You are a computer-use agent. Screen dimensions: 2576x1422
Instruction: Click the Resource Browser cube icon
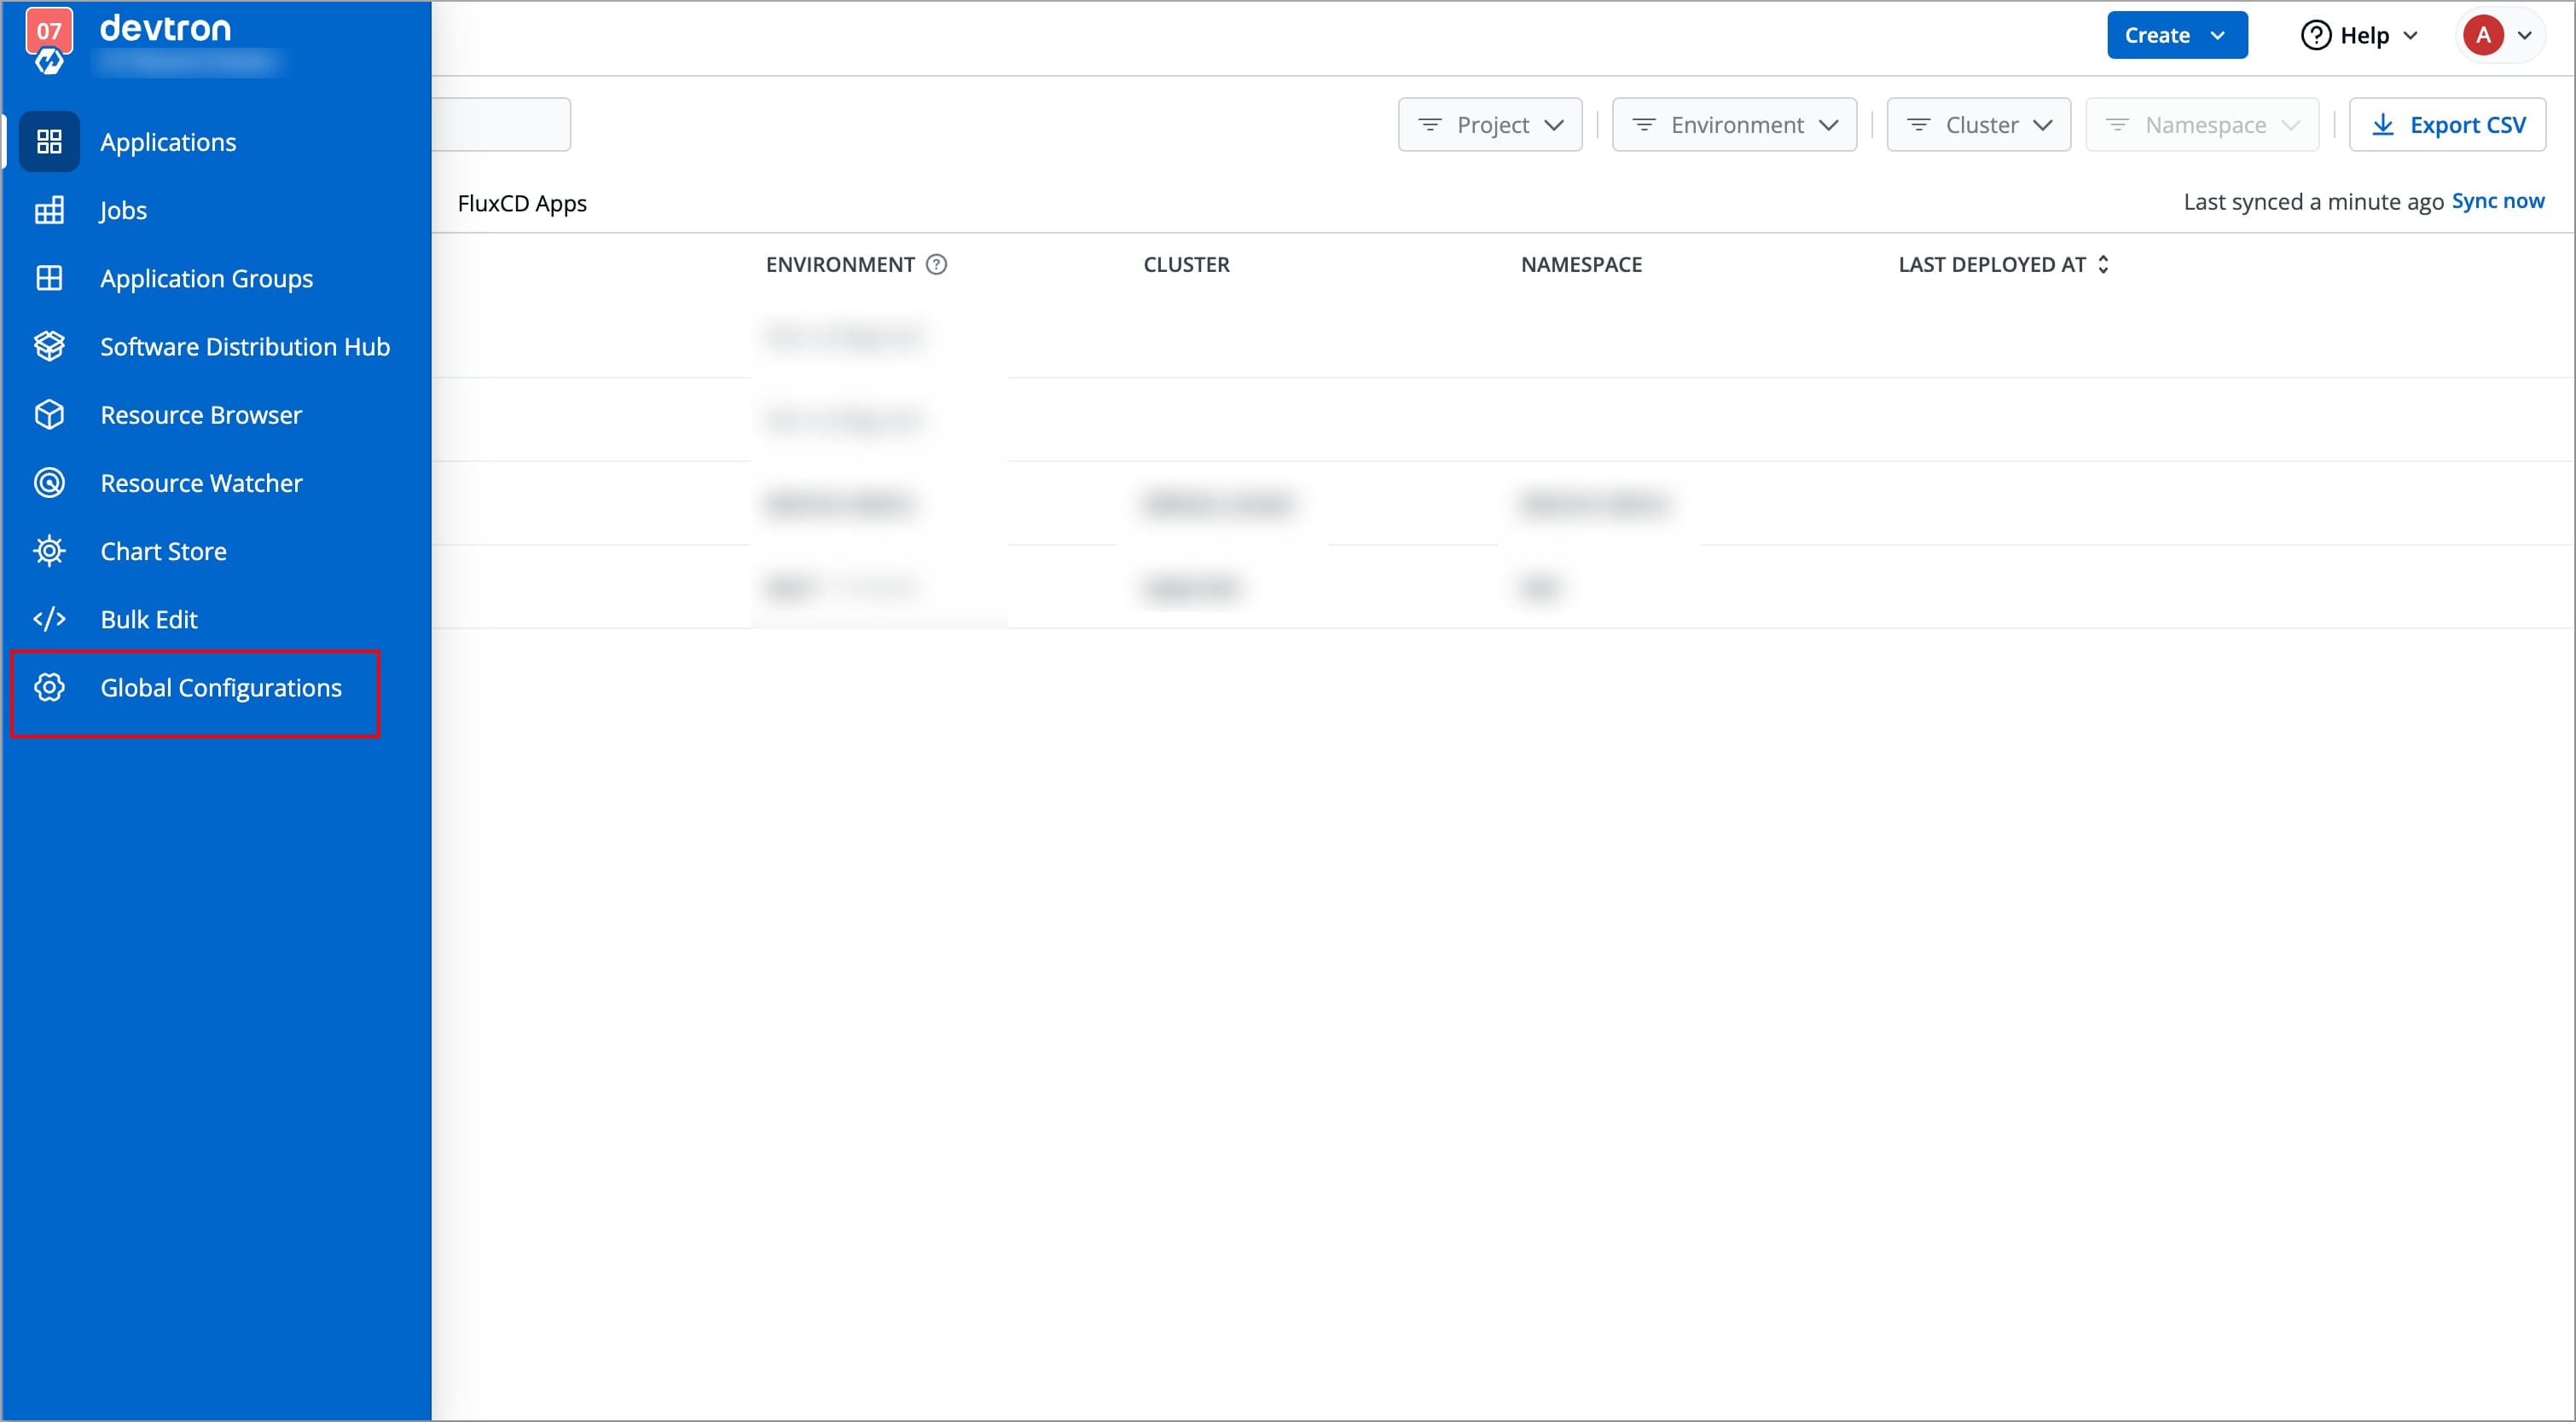pyautogui.click(x=49, y=414)
